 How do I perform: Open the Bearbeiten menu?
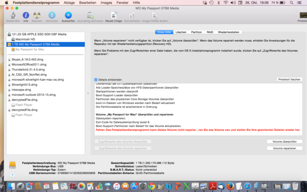click(87, 3)
